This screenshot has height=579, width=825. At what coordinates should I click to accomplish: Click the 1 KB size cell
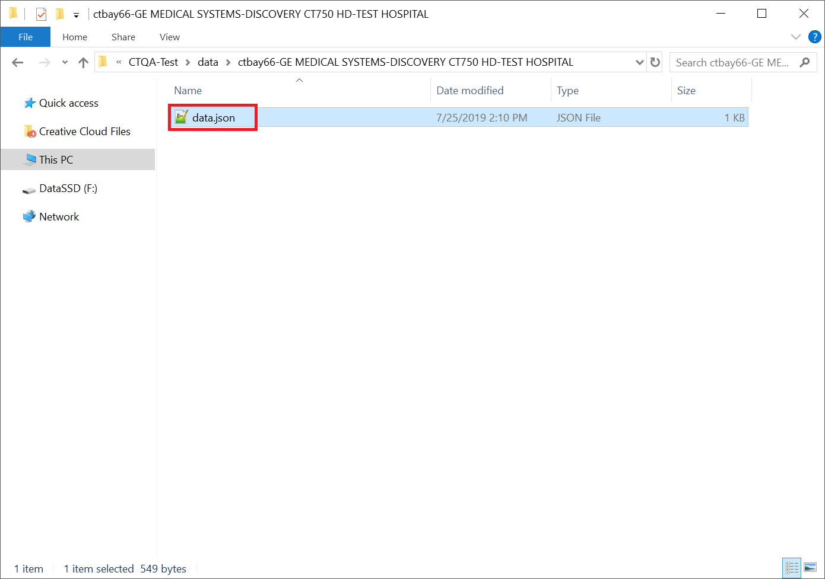[734, 118]
